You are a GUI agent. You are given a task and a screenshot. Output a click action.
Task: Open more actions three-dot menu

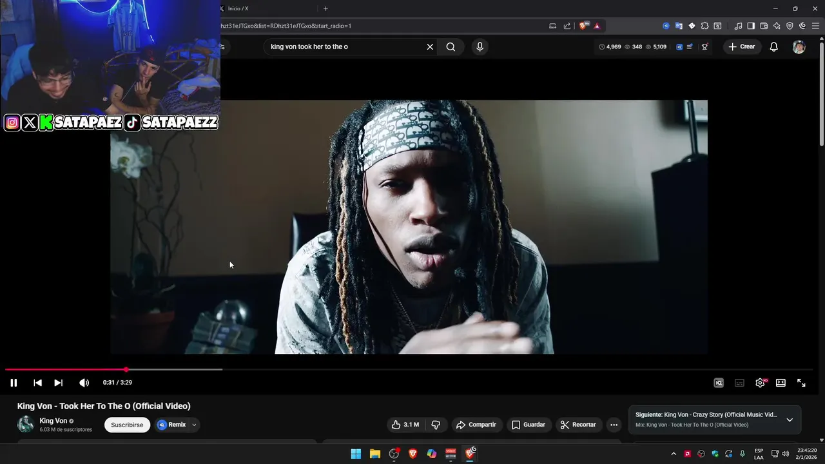[x=614, y=425]
